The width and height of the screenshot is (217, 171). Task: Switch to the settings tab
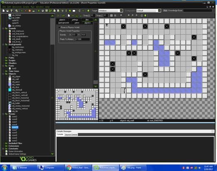75,20
